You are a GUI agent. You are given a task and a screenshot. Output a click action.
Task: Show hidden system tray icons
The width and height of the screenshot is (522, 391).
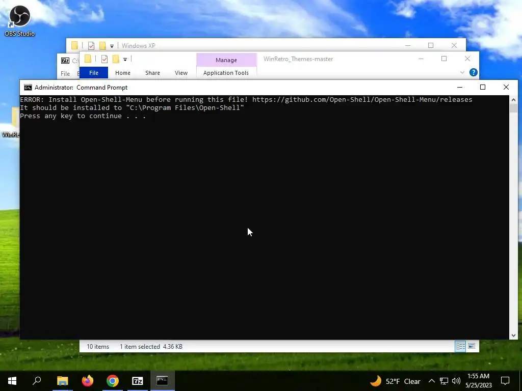pos(431,381)
